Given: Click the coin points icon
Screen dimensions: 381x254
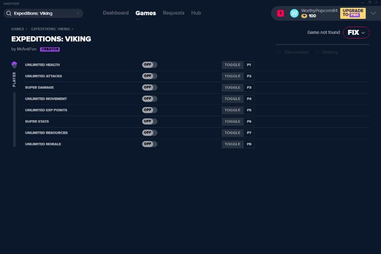Looking at the screenshot, I should (304, 16).
